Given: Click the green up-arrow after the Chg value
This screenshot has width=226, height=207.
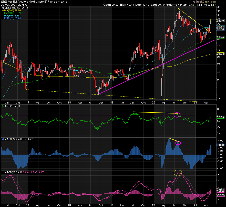Looking at the screenshot, I should click(215, 5).
